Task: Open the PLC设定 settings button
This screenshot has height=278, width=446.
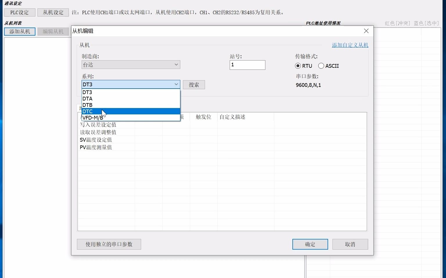Action: [20, 12]
